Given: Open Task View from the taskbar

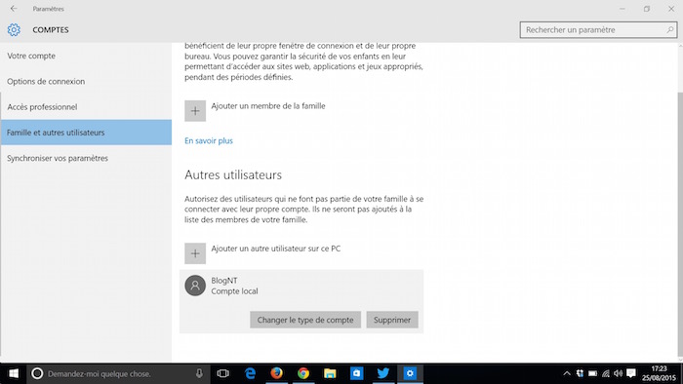Looking at the screenshot, I should (x=223, y=373).
